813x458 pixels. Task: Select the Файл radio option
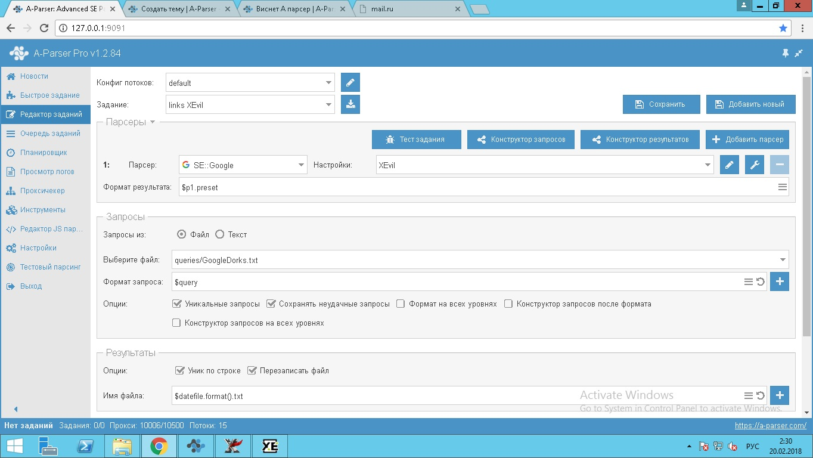[182, 234]
